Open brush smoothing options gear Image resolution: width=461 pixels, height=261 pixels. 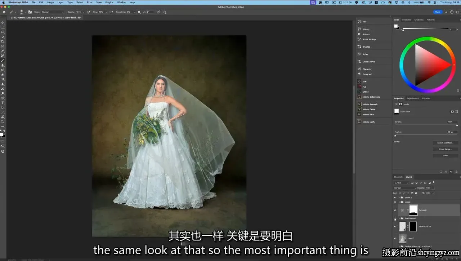coord(139,12)
